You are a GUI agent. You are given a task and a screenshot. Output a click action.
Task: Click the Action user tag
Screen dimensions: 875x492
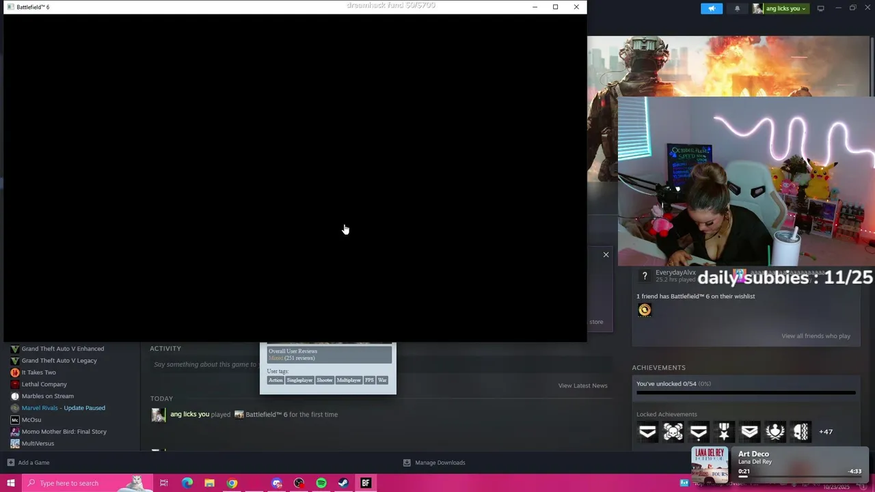pos(275,380)
